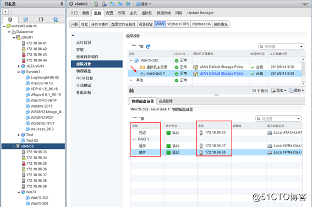The image size is (312, 207).
Task: Switch to Networking inventory view
Action: click(x=56, y=19)
